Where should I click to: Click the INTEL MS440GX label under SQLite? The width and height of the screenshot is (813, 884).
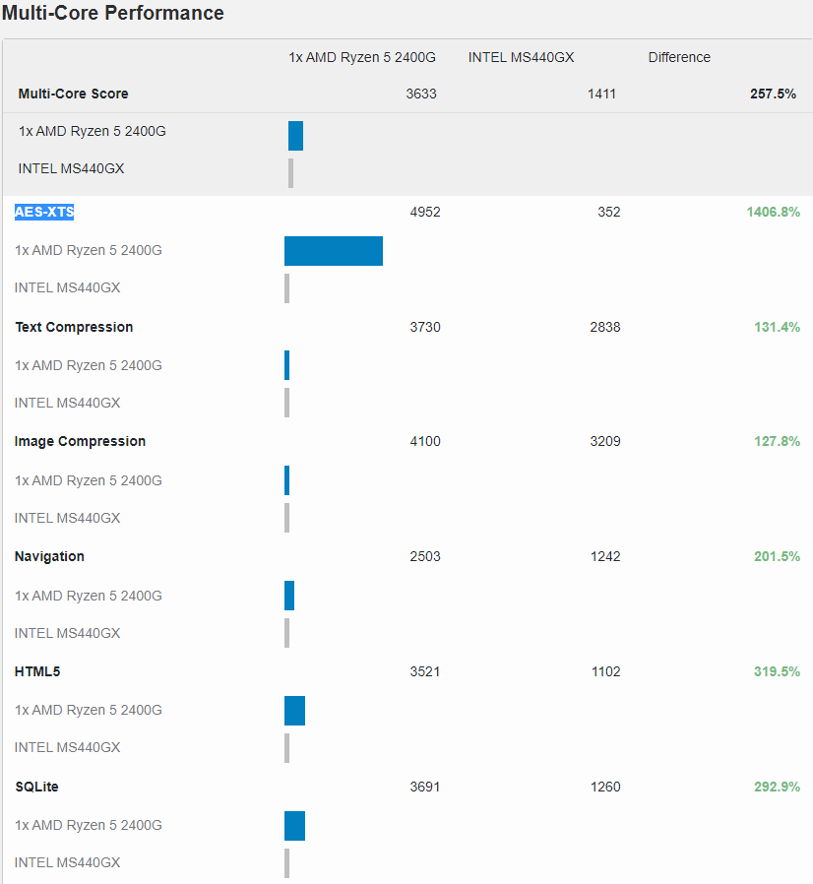(67, 862)
